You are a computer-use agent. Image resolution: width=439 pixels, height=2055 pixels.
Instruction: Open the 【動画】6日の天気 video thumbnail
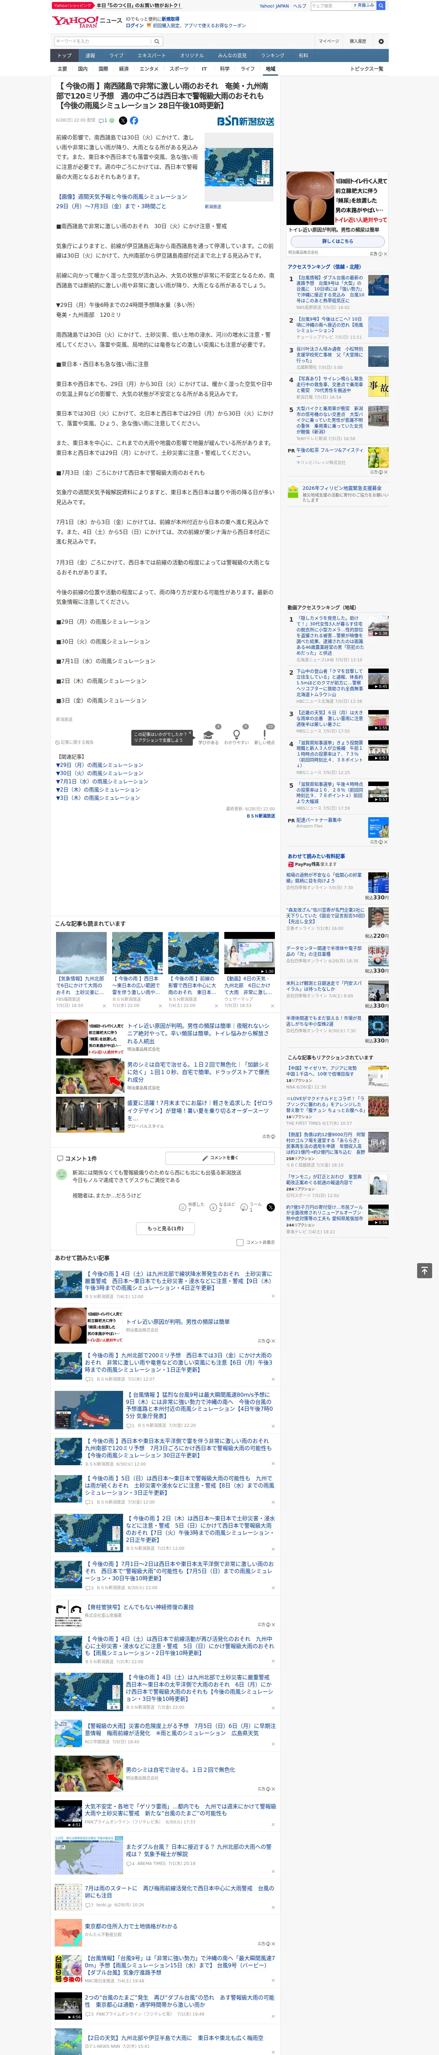(x=249, y=953)
